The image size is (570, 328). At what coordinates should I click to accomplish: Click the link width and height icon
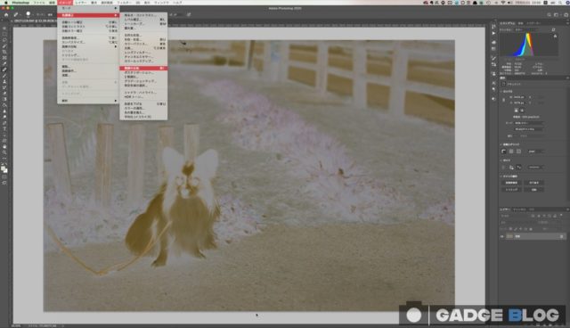tap(504, 100)
